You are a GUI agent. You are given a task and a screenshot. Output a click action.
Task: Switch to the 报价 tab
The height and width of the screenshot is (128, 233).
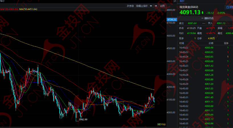pos(182,1)
